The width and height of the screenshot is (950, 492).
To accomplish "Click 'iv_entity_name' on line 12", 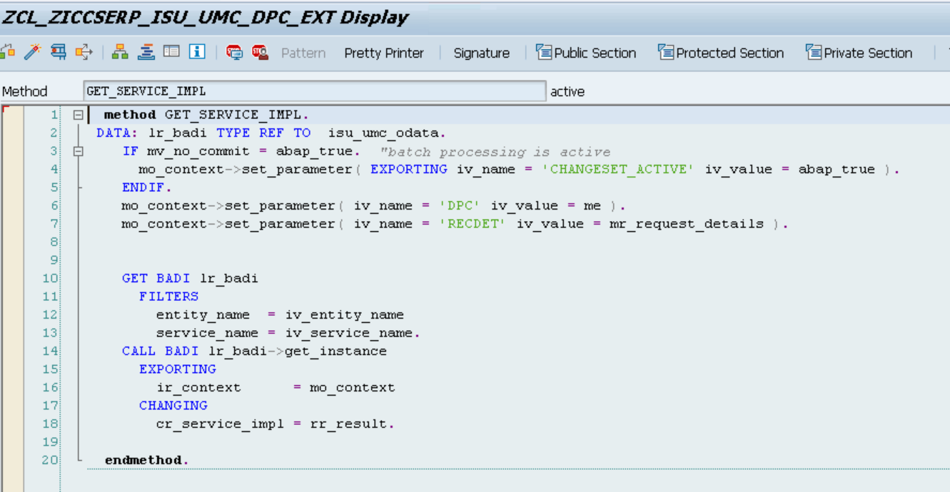I will tap(345, 314).
